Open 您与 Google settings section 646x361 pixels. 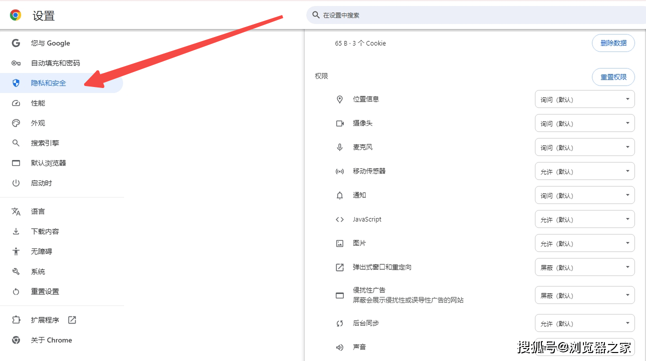coord(62,43)
